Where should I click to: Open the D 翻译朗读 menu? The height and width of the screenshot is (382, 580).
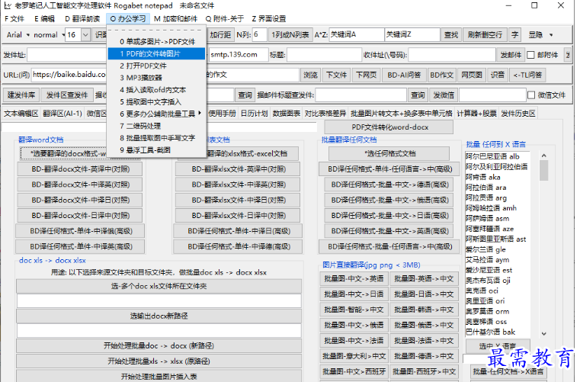(82, 19)
